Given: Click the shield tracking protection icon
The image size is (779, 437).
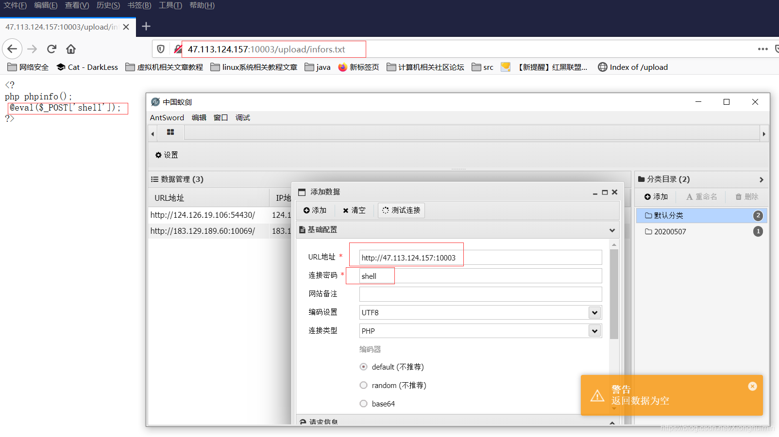Looking at the screenshot, I should (x=161, y=49).
